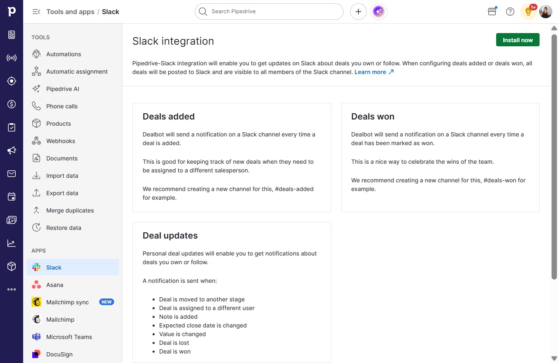559x363 pixels.
Task: Click the 'Deal is lost' bullet
Action: [x=174, y=343]
